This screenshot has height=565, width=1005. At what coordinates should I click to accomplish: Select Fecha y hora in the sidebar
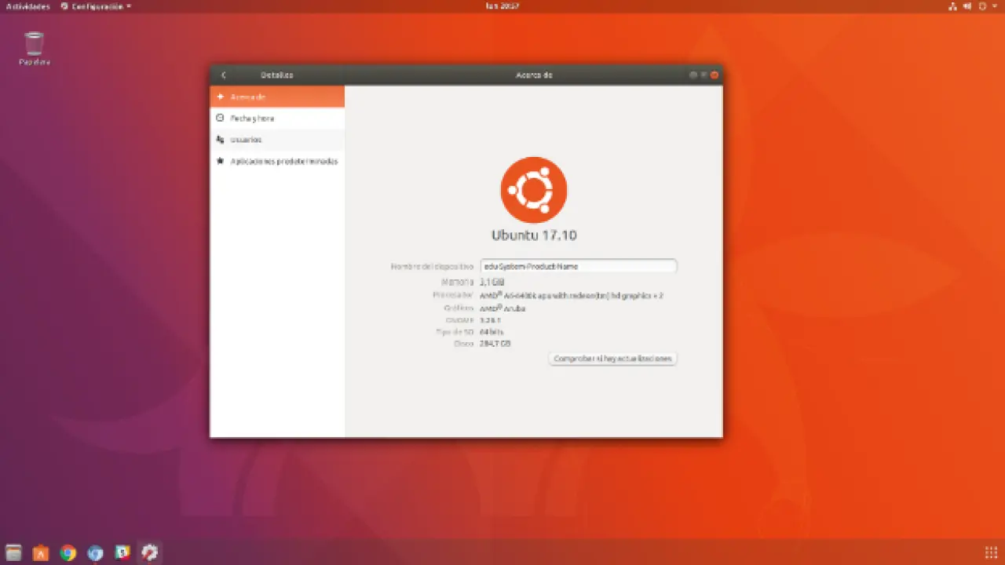coord(277,118)
